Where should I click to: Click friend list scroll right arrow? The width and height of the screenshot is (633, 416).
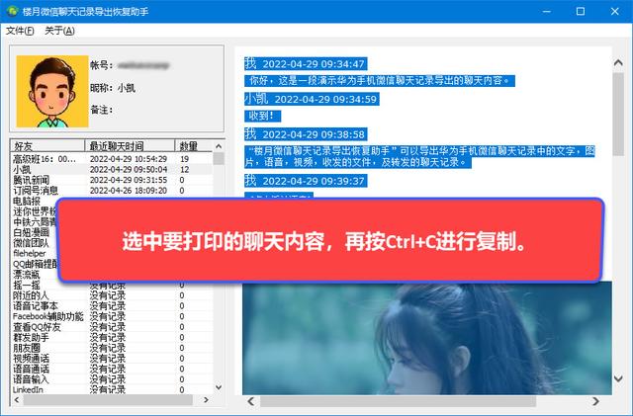click(x=206, y=400)
